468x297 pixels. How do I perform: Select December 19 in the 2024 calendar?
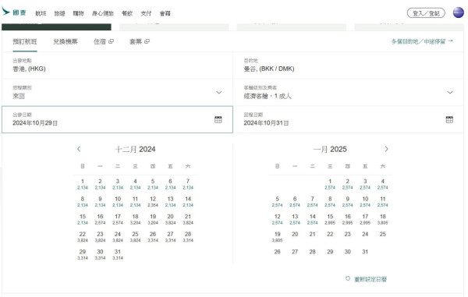153,219
